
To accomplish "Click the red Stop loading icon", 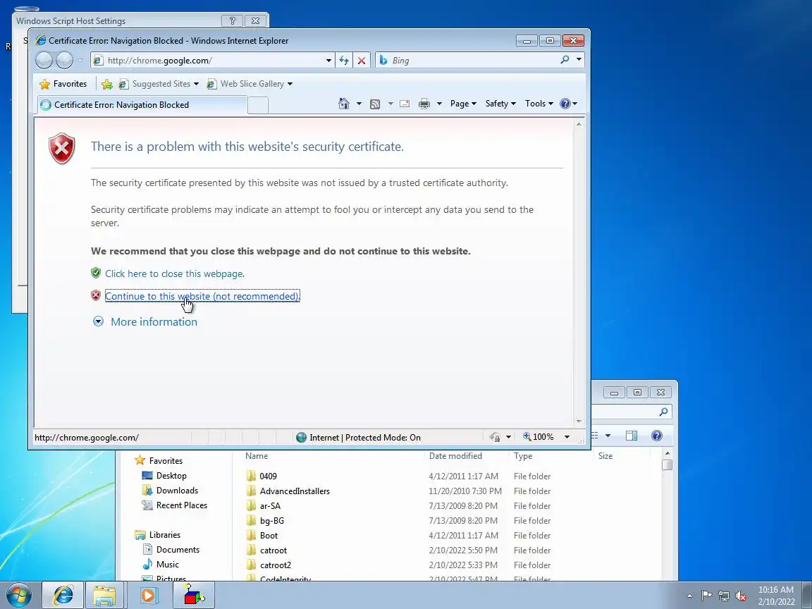I will (x=362, y=61).
